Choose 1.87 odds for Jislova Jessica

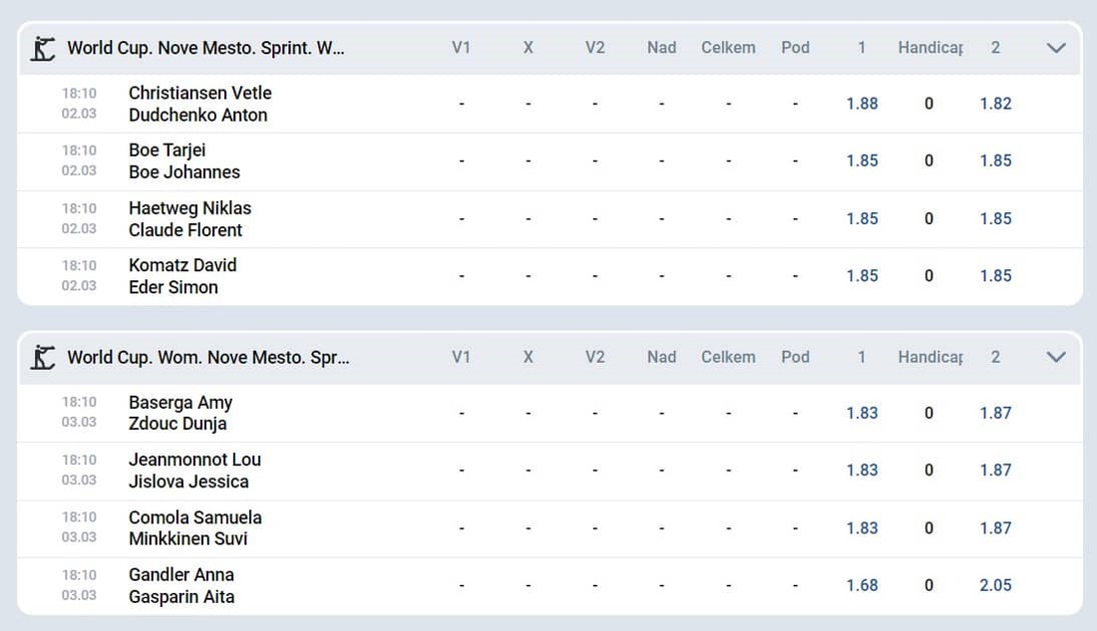995,471
